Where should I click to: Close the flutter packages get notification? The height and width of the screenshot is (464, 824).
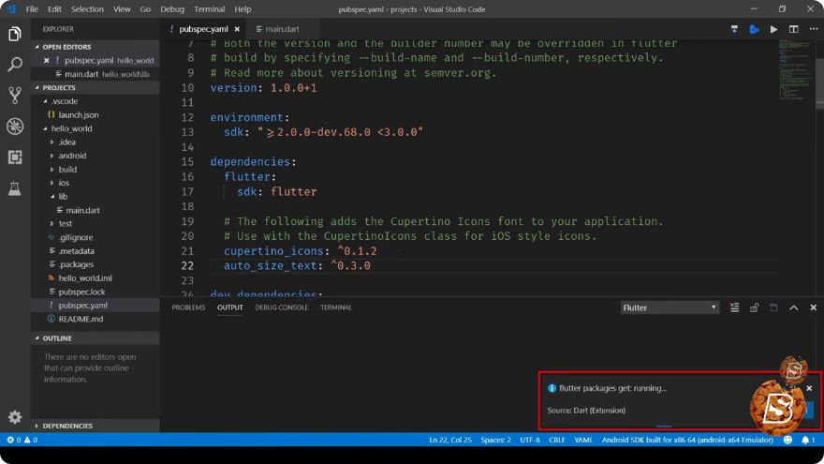click(x=809, y=388)
